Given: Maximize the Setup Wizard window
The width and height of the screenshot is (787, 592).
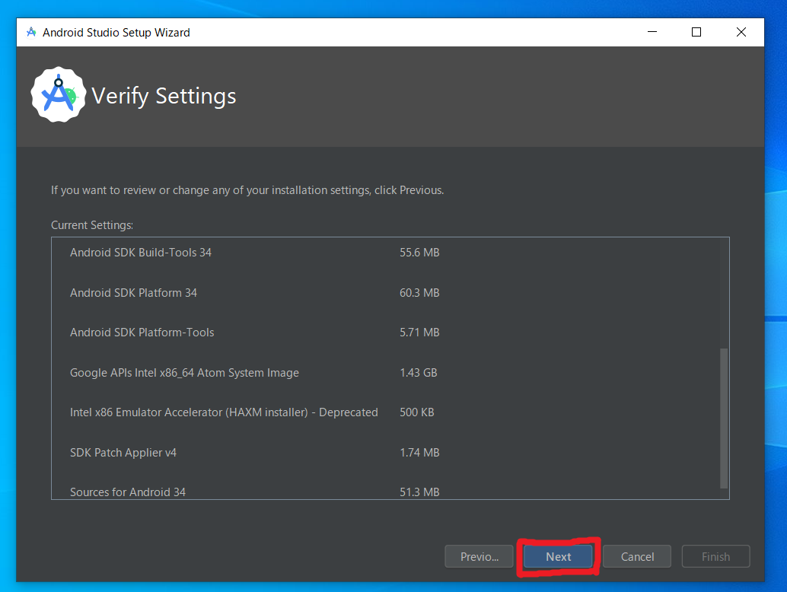Looking at the screenshot, I should point(696,32).
